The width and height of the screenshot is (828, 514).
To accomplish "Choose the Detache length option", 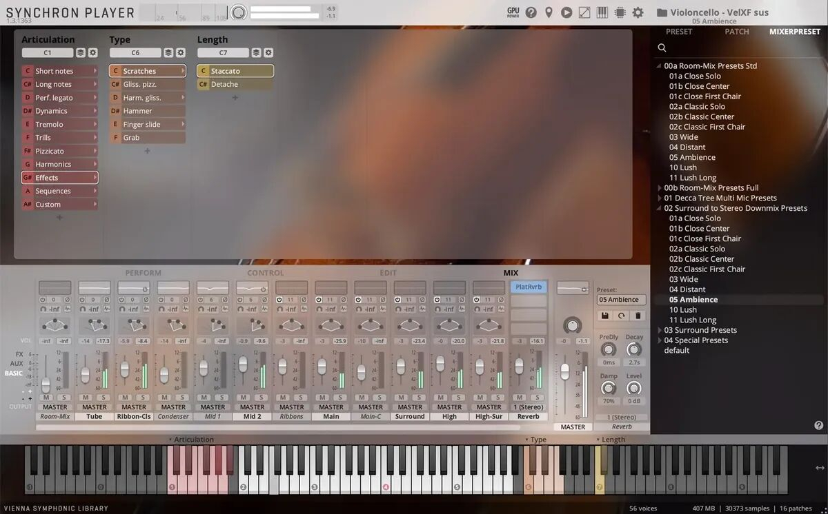I will pos(224,84).
